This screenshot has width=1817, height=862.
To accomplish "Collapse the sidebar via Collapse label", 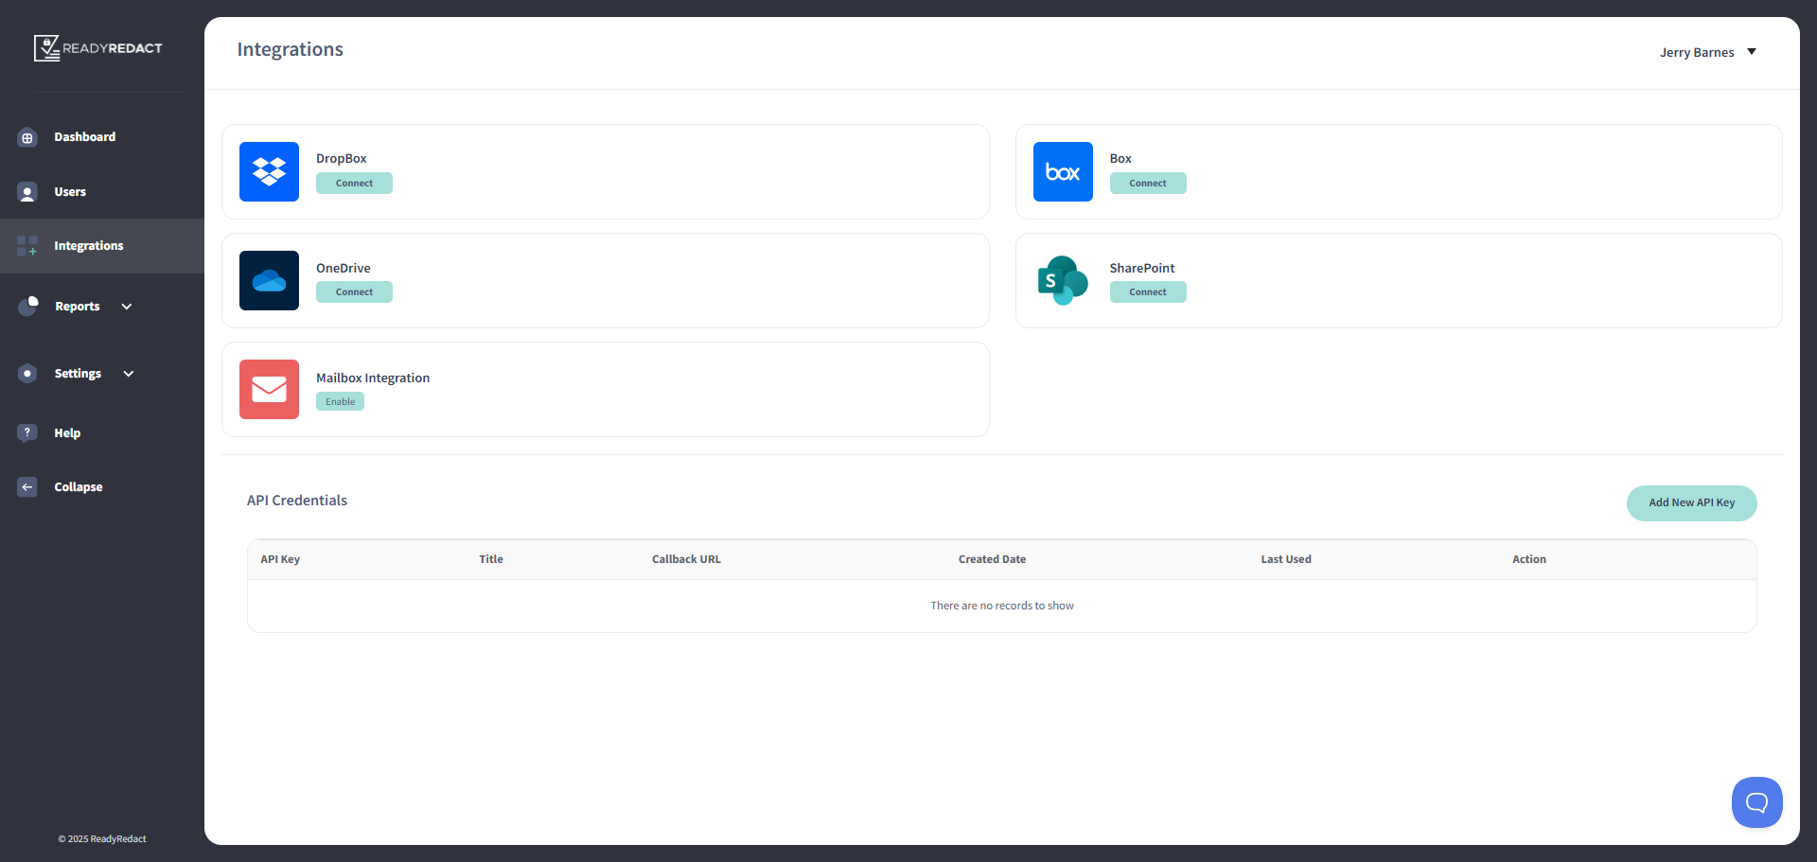I will pos(79,487).
